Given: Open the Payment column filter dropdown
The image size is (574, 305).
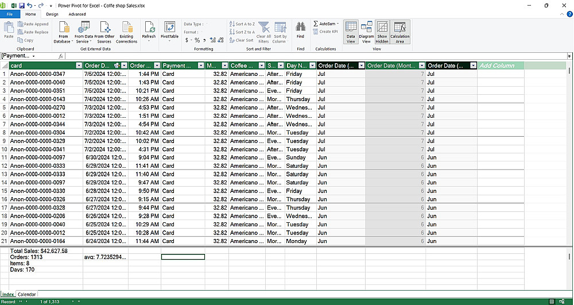Looking at the screenshot, I should click(x=200, y=65).
